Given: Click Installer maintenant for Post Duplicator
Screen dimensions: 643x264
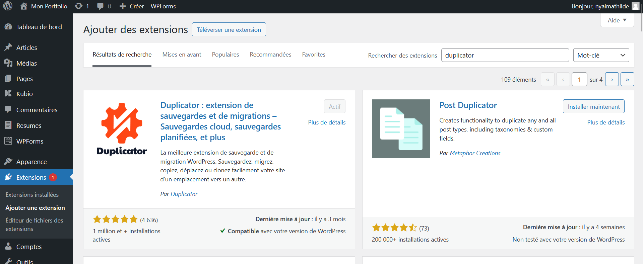Looking at the screenshot, I should point(594,106).
